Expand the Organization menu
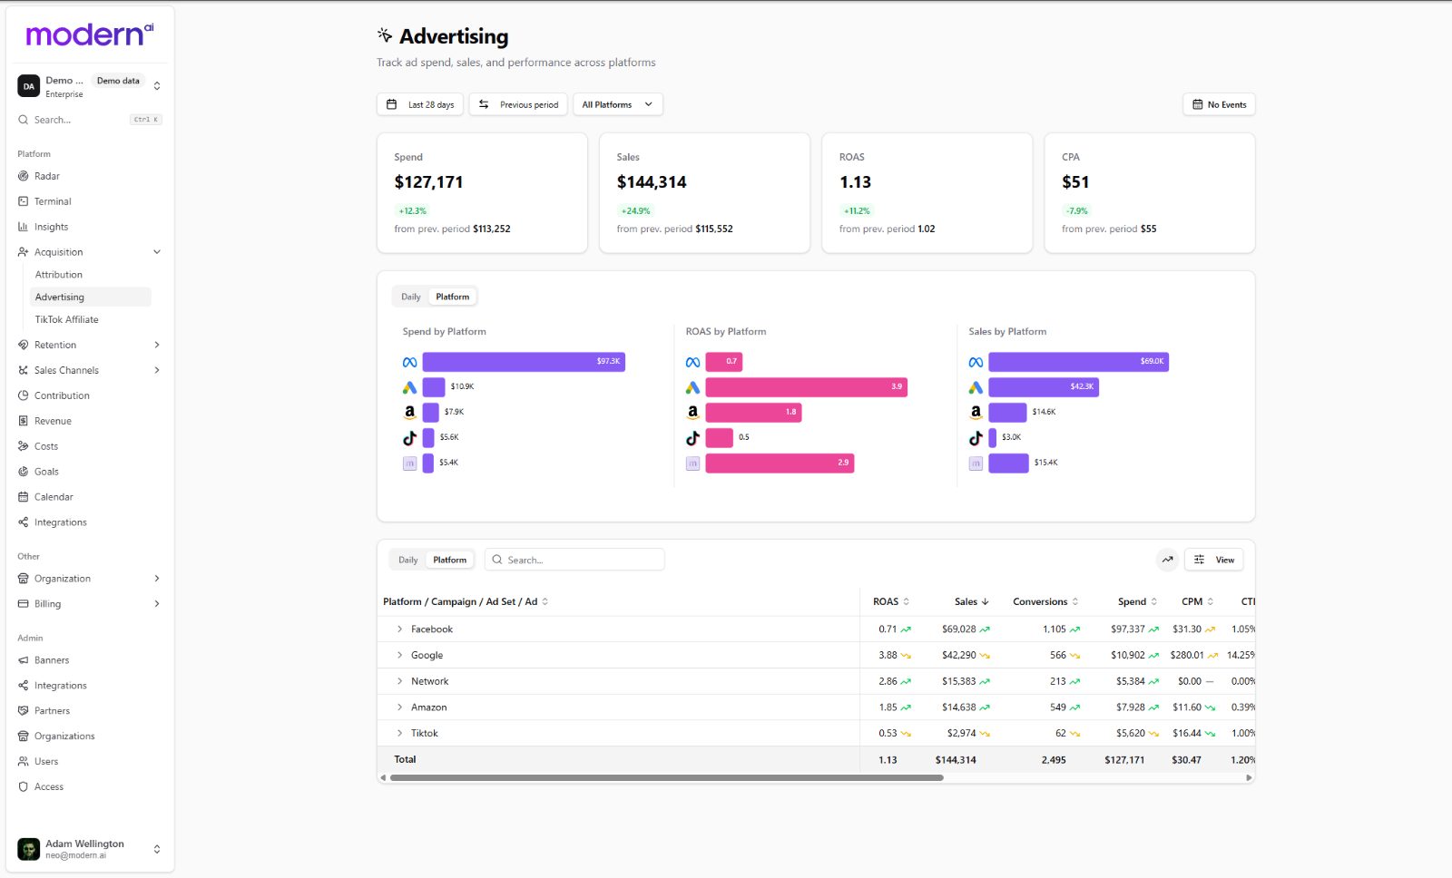Screen dimensions: 1452x878 point(157,579)
